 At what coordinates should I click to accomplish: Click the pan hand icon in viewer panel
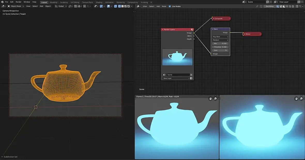click(296, 99)
